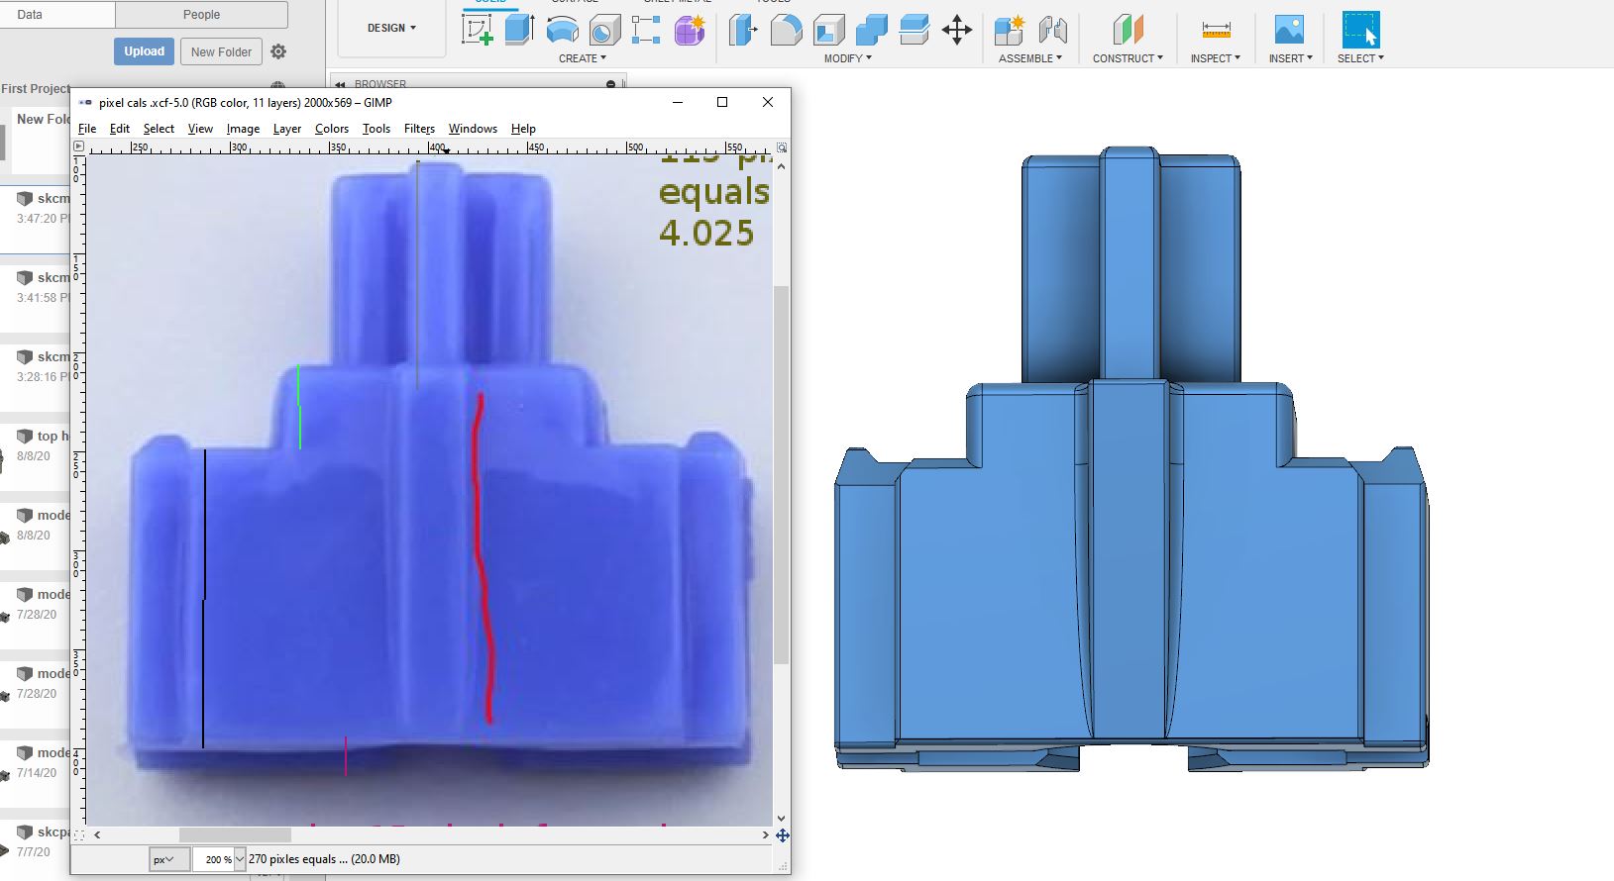
Task: Open the Filters menu in GIMP
Action: [419, 129]
